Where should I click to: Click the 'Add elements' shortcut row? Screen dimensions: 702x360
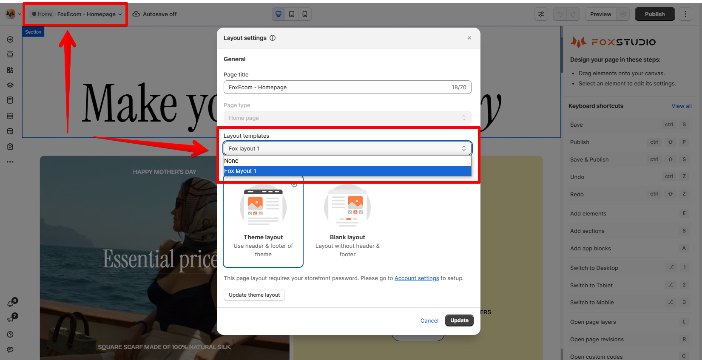coord(630,213)
